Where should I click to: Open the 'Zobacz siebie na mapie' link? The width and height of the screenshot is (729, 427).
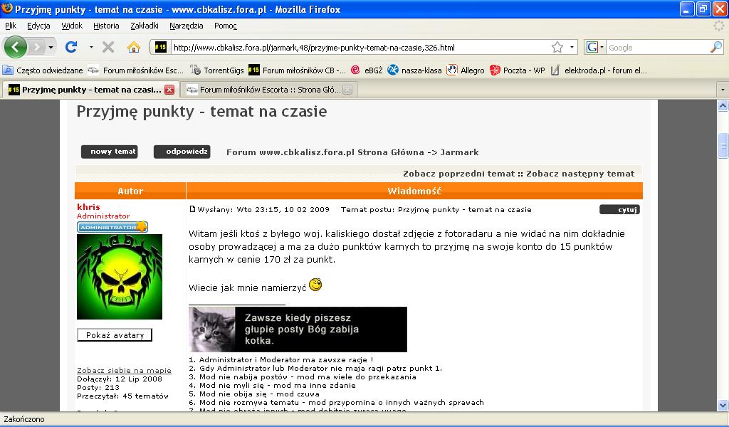coord(124,370)
